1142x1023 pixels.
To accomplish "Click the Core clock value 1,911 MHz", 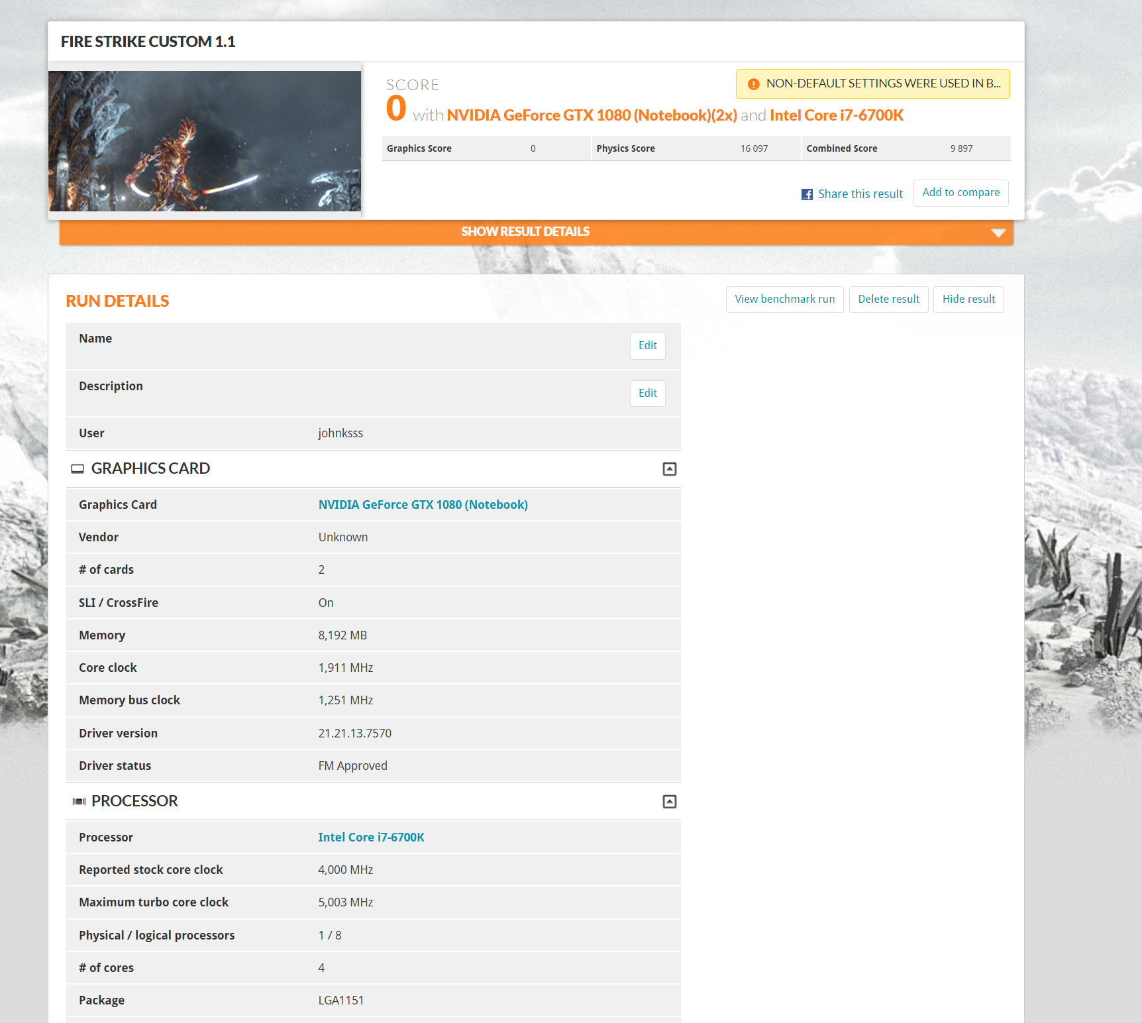I will (x=346, y=668).
